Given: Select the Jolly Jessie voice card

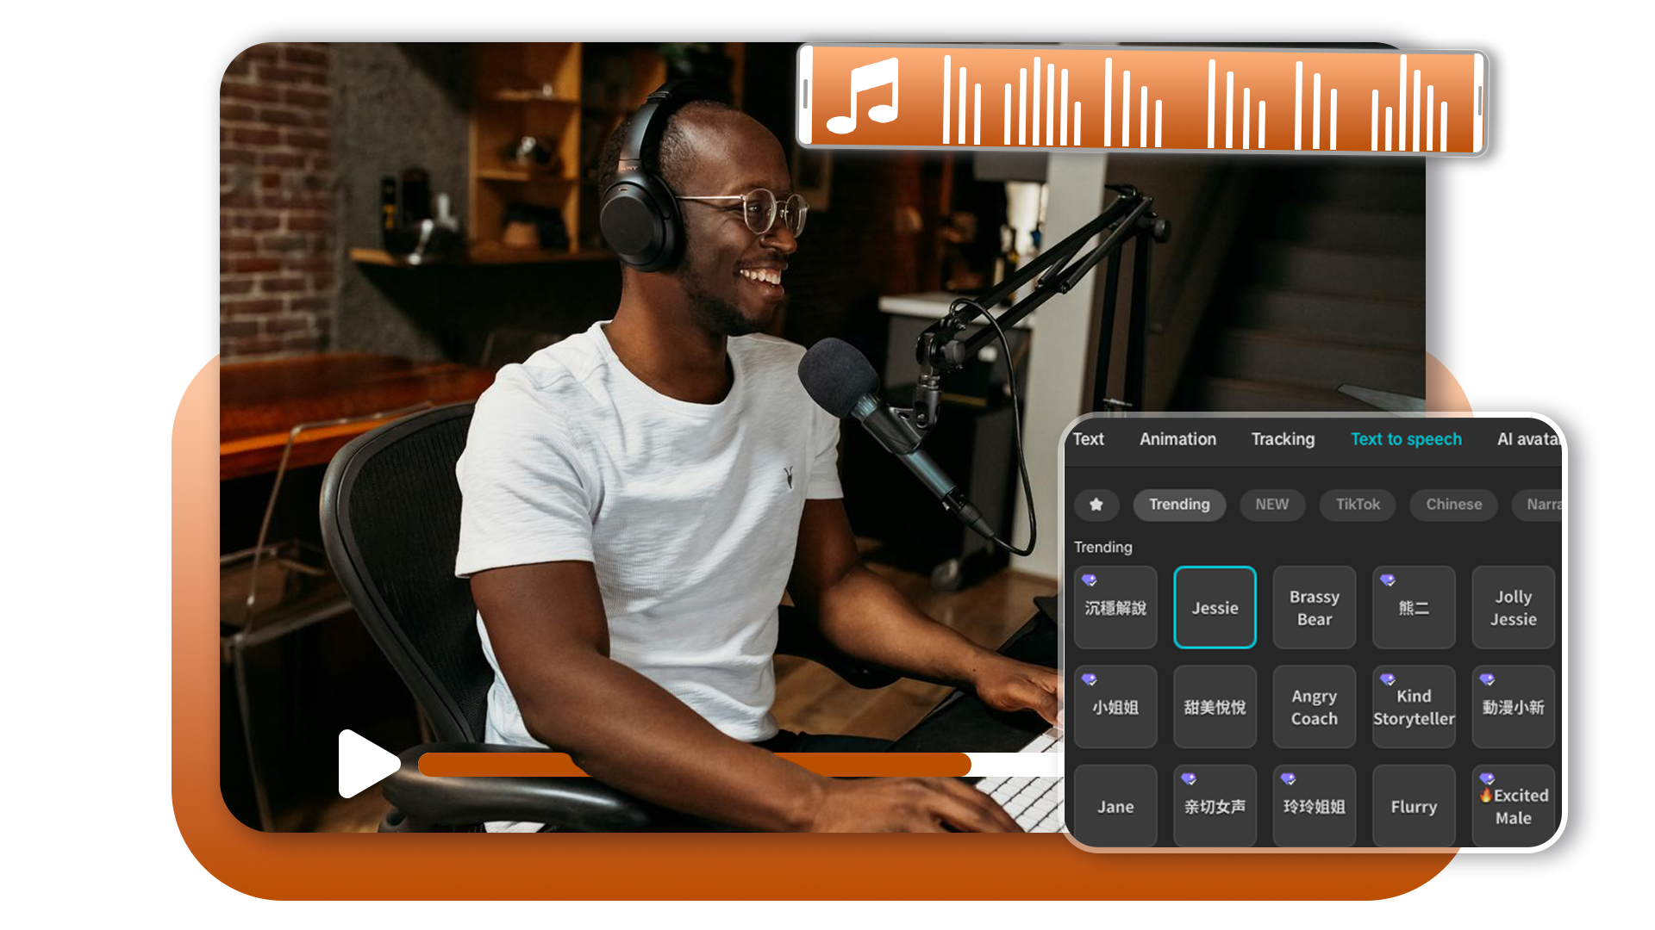Looking at the screenshot, I should click(x=1514, y=607).
